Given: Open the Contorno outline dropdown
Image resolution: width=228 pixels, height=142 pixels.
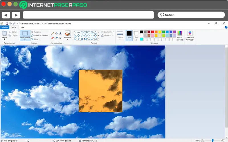Looking at the screenshot, I should click(x=107, y=32).
